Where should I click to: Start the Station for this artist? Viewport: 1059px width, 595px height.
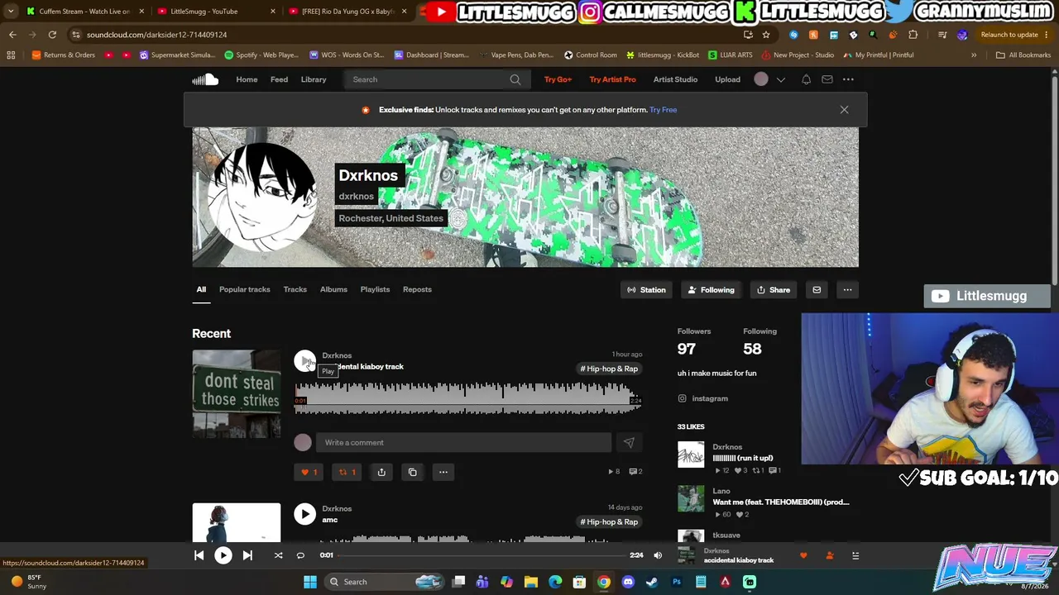pyautogui.click(x=646, y=290)
